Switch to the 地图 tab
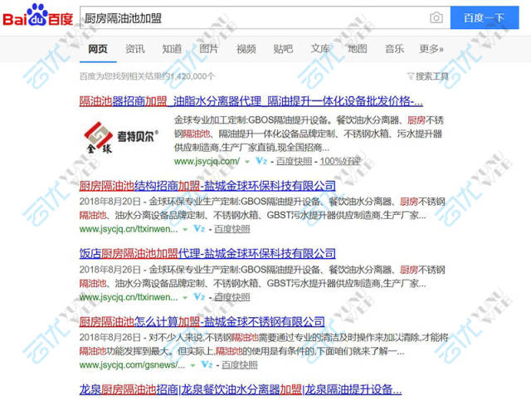The height and width of the screenshot is (400, 531). 358,49
